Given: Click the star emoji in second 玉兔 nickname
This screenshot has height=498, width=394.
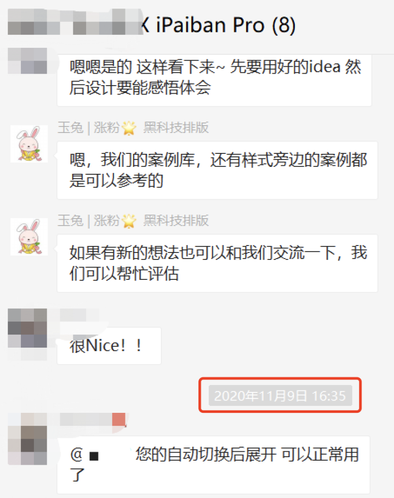Looking at the screenshot, I should [129, 221].
